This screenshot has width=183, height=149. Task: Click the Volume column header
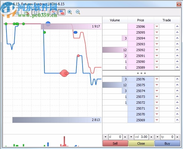click(x=115, y=20)
